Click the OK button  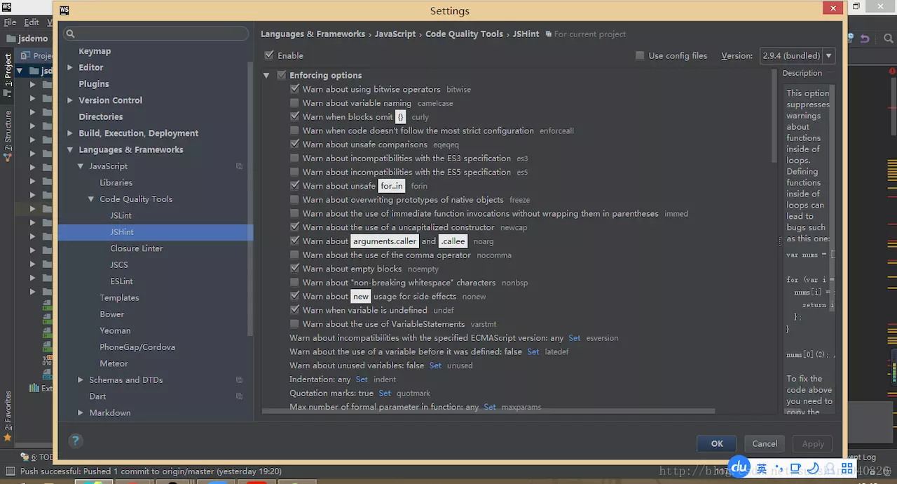click(x=717, y=443)
